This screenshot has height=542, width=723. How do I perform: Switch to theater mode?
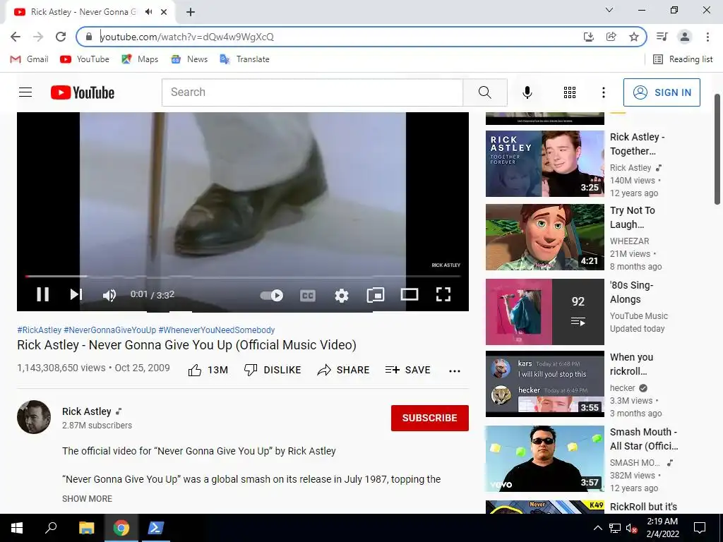click(410, 294)
